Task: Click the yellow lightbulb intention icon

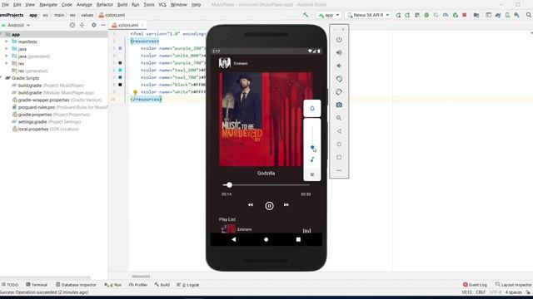Action: click(x=135, y=92)
